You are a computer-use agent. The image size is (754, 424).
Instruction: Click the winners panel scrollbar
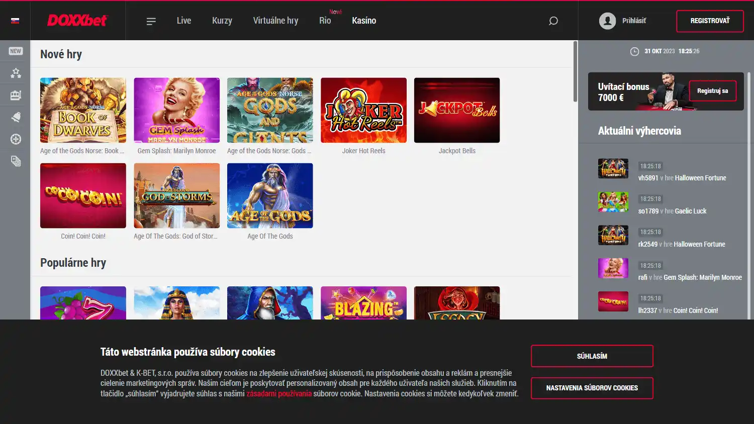click(x=748, y=196)
